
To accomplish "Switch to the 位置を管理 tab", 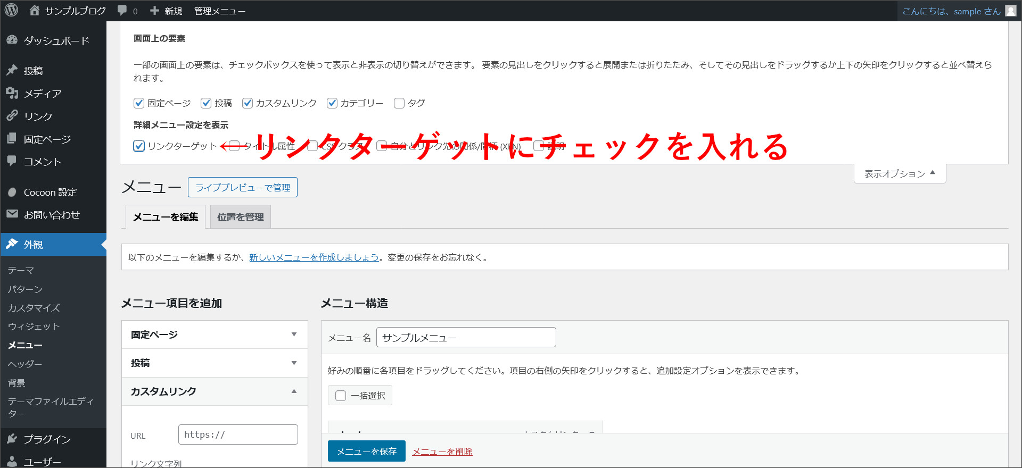I will 240,217.
